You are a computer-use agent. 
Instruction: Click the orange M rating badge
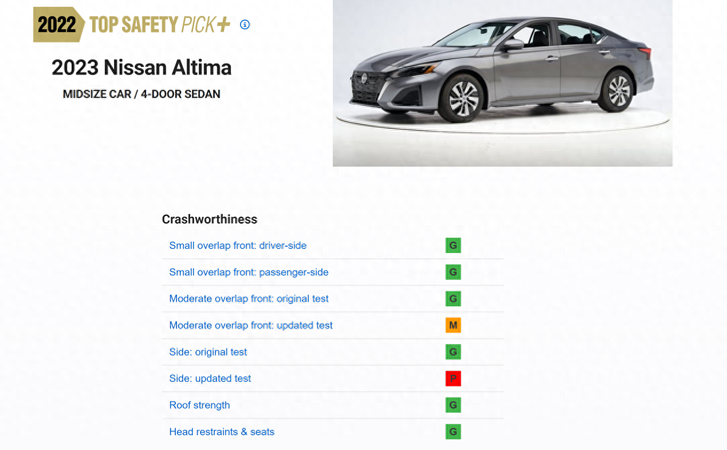[453, 325]
